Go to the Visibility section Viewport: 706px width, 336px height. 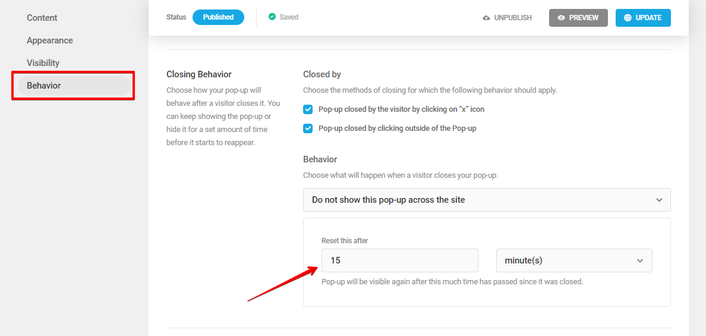43,63
